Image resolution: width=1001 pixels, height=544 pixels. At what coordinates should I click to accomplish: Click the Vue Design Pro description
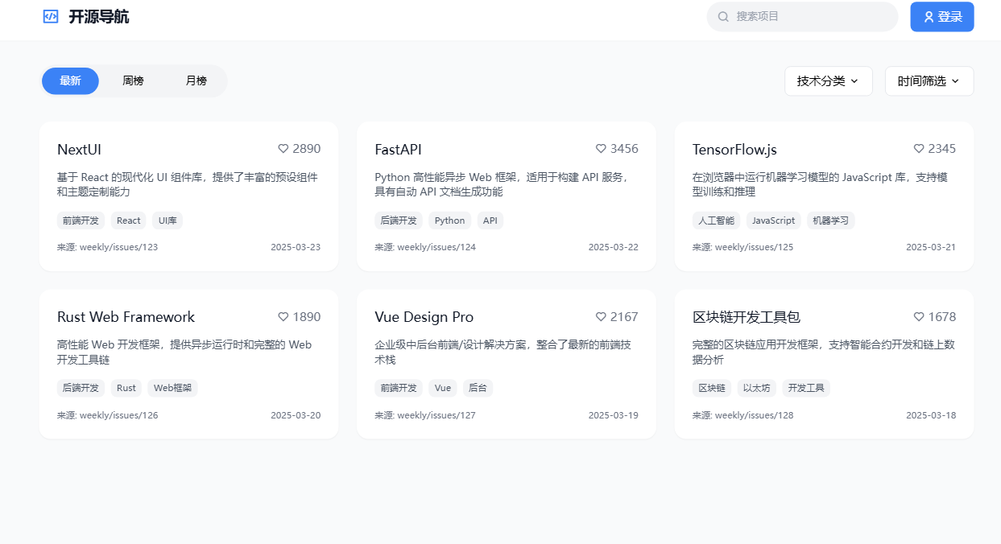(x=503, y=352)
